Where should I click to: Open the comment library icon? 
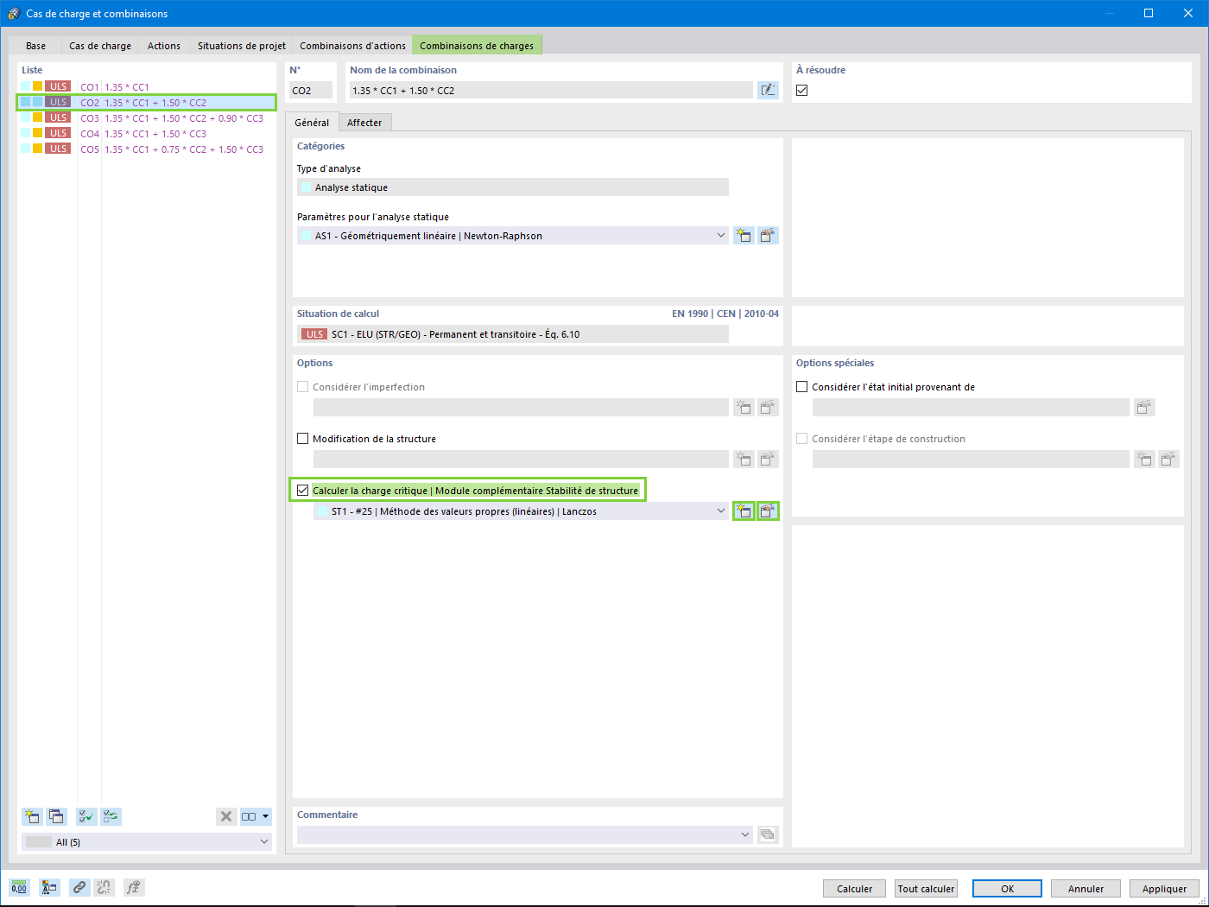pyautogui.click(x=768, y=834)
